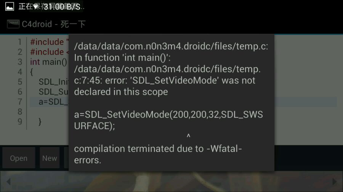The height and width of the screenshot is (192, 343).
Task: Click the int main() line of code
Action: (48, 62)
